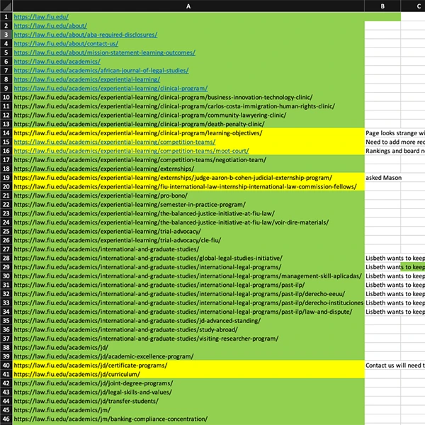
Task: Open the mission-statement-learning-outcomes link
Action: tap(105, 52)
